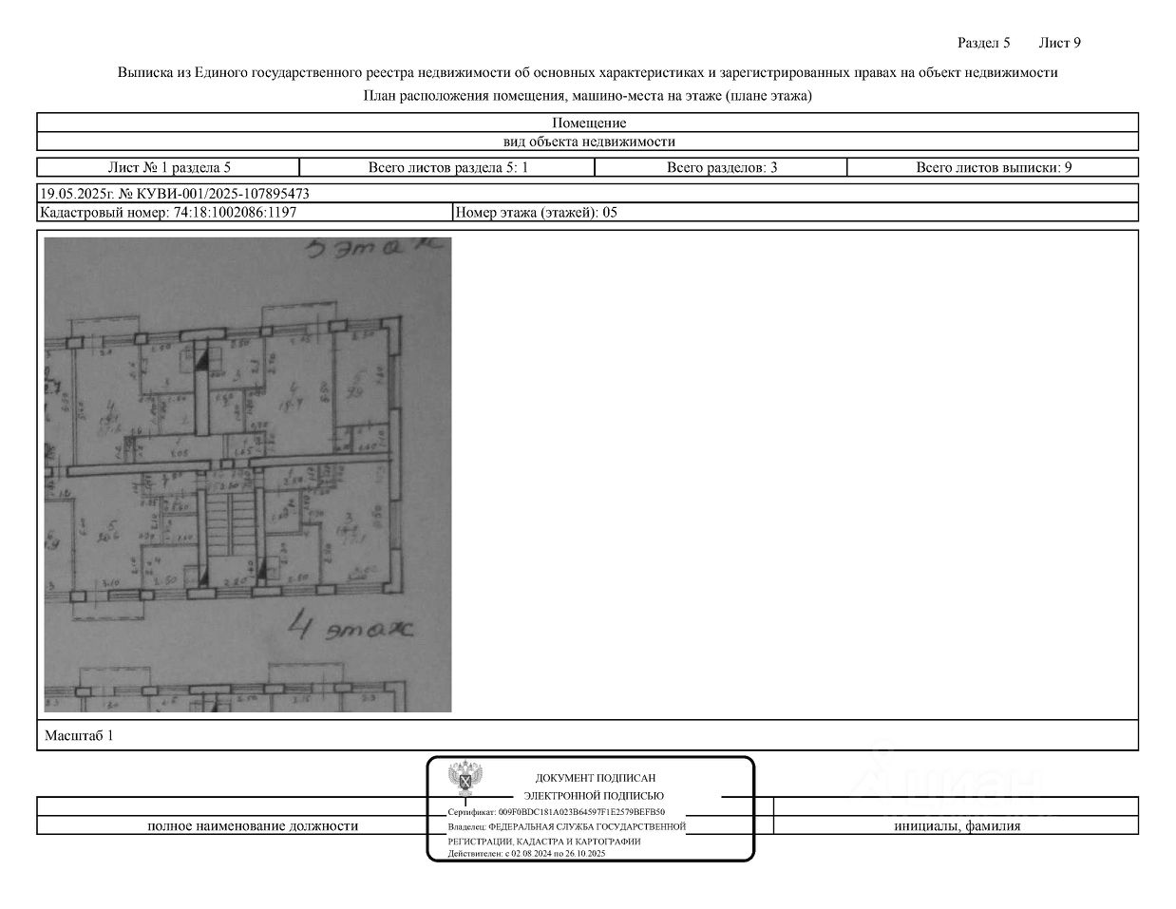Click the certificate number line 'Сертификат: 009F0BDC...'

557,813
